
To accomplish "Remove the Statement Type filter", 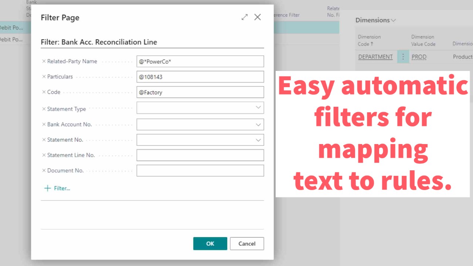I will tap(44, 109).
